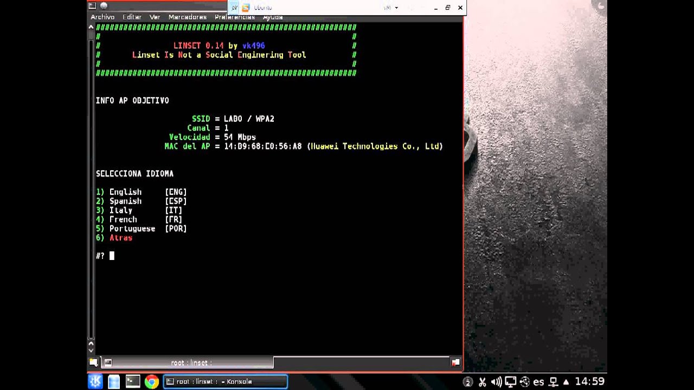Viewport: 694px width, 390px height.
Task: Open the volume tray icon
Action: [x=496, y=382]
